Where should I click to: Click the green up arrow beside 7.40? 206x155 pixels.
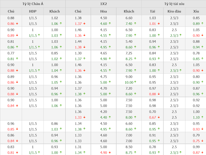(135, 24)
